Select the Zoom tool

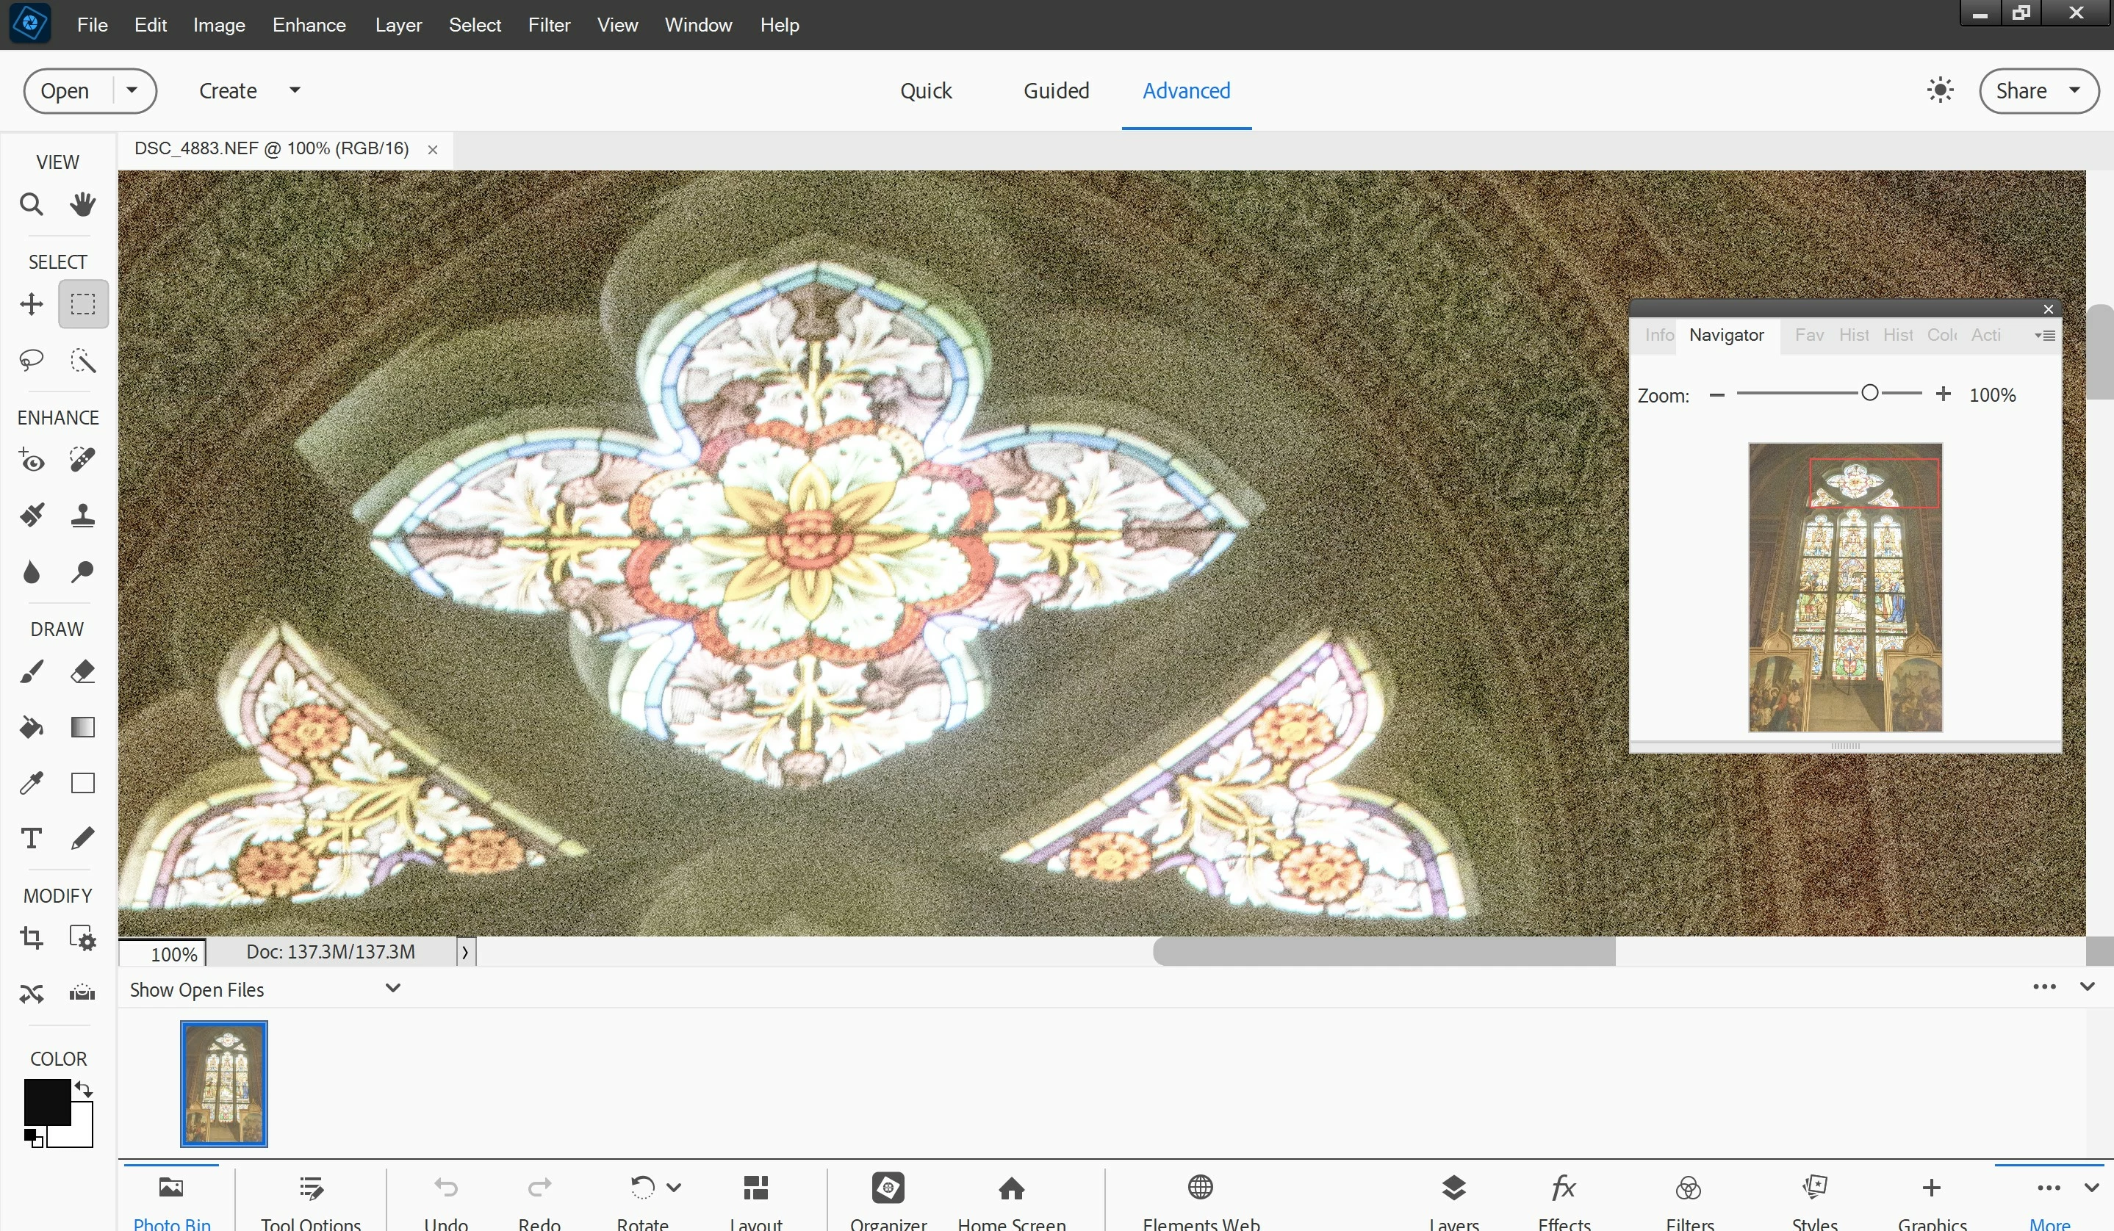(x=31, y=203)
